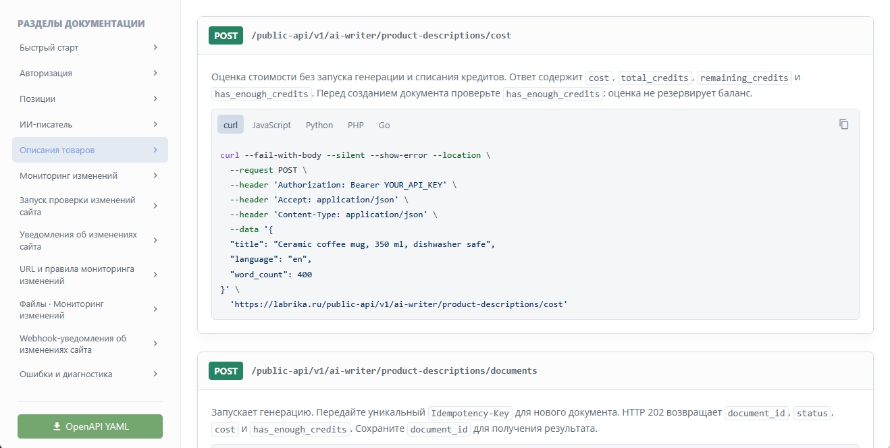Open ИИ-писатель section
This screenshot has height=448, width=890.
[x=90, y=124]
